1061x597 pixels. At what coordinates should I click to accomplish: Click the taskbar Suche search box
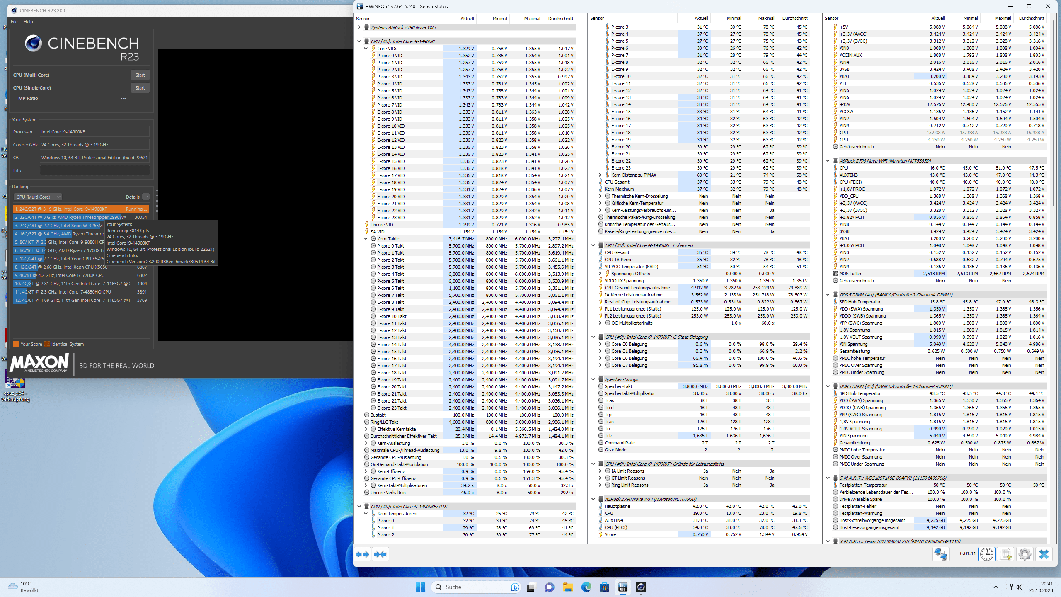coord(476,587)
